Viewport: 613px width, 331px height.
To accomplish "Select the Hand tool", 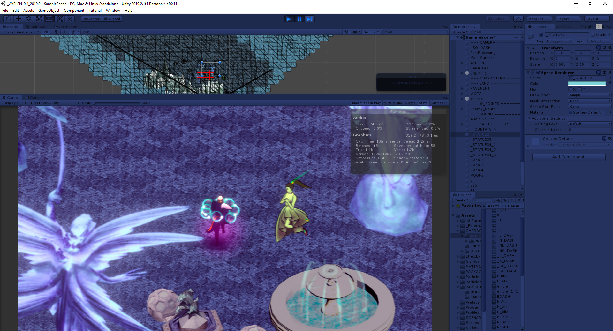I will point(8,19).
